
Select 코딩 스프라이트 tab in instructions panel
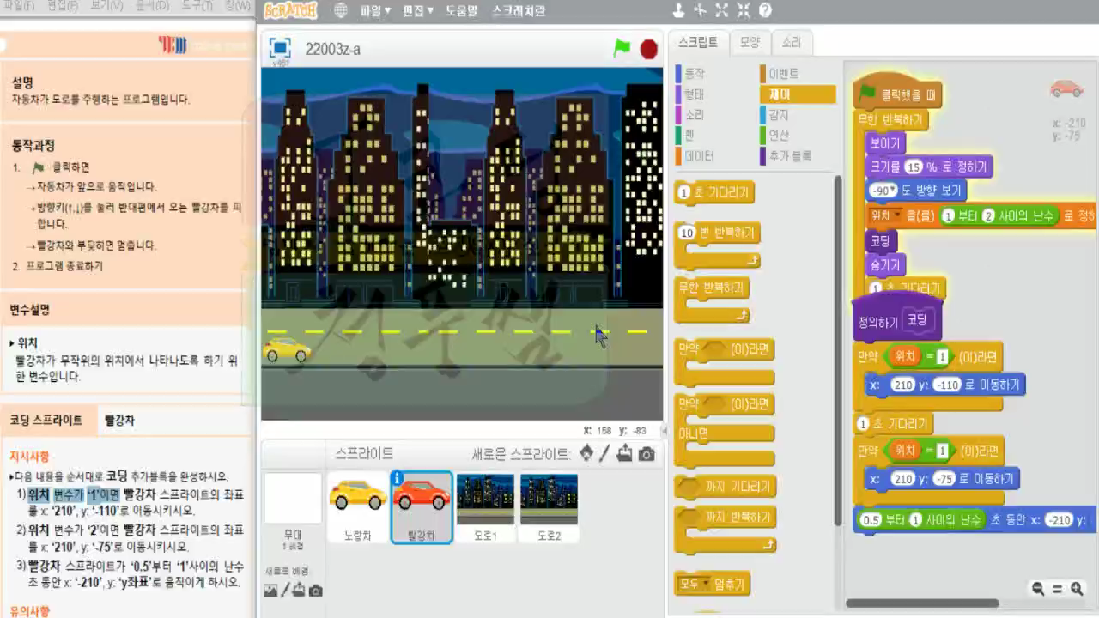pyautogui.click(x=46, y=420)
